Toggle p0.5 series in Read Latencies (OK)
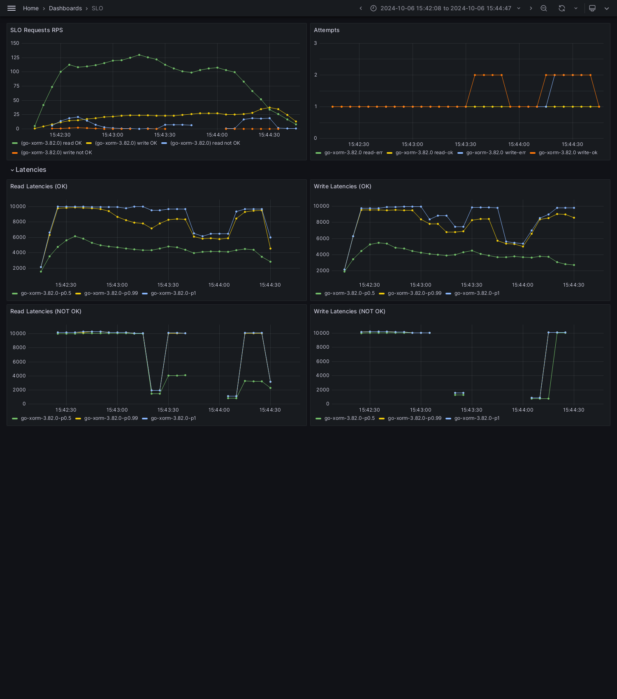This screenshot has height=699, width=617. coord(46,293)
